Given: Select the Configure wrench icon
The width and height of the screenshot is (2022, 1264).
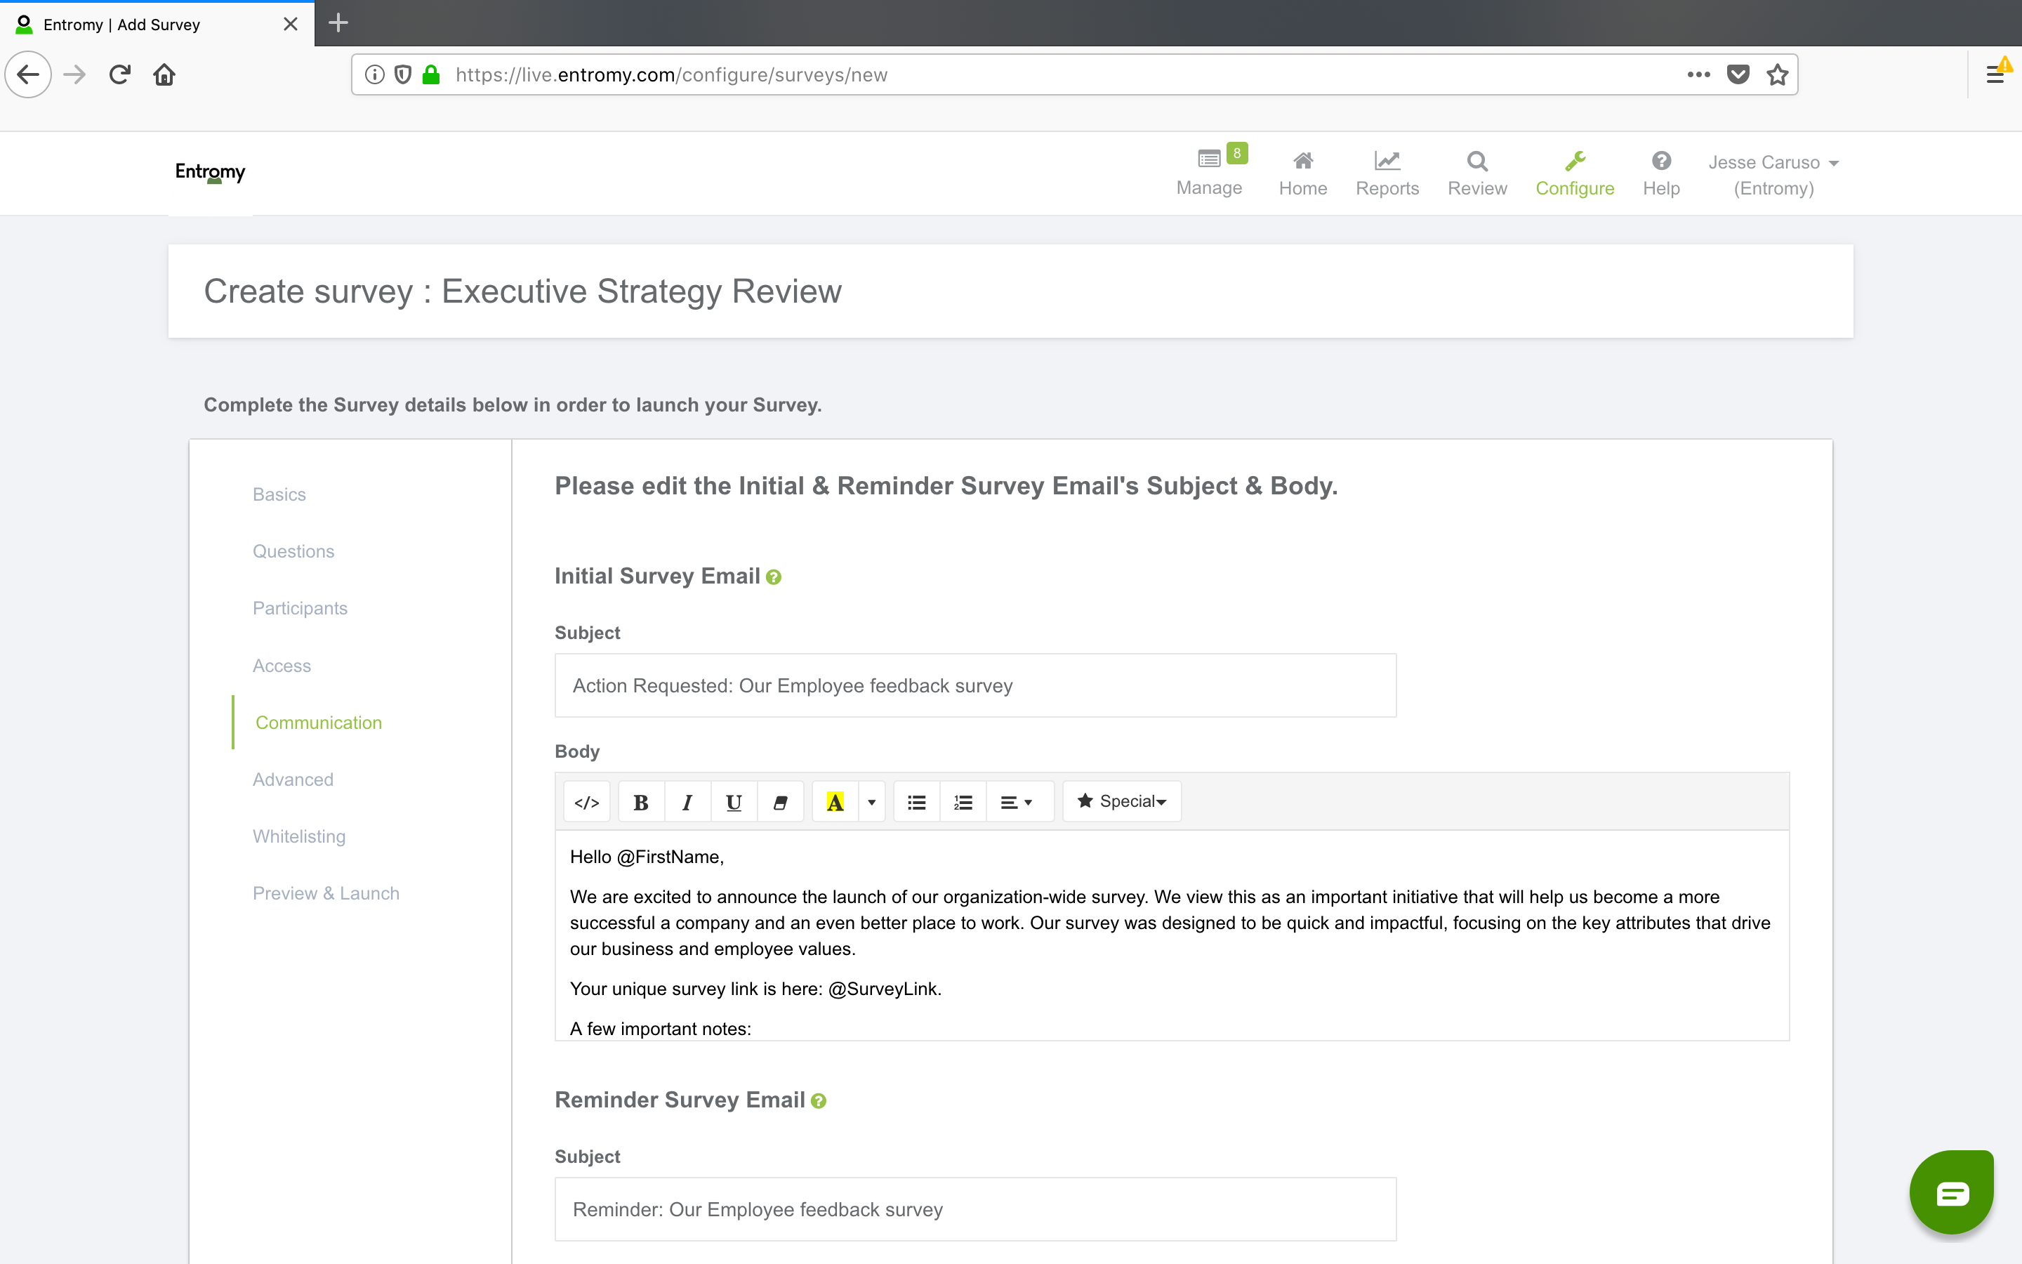Looking at the screenshot, I should [x=1575, y=161].
